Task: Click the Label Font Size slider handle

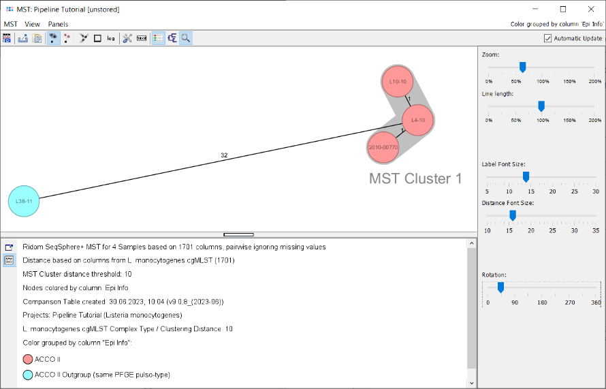Action: pyautogui.click(x=526, y=177)
